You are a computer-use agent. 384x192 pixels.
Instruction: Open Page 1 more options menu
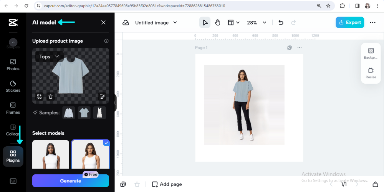click(300, 48)
